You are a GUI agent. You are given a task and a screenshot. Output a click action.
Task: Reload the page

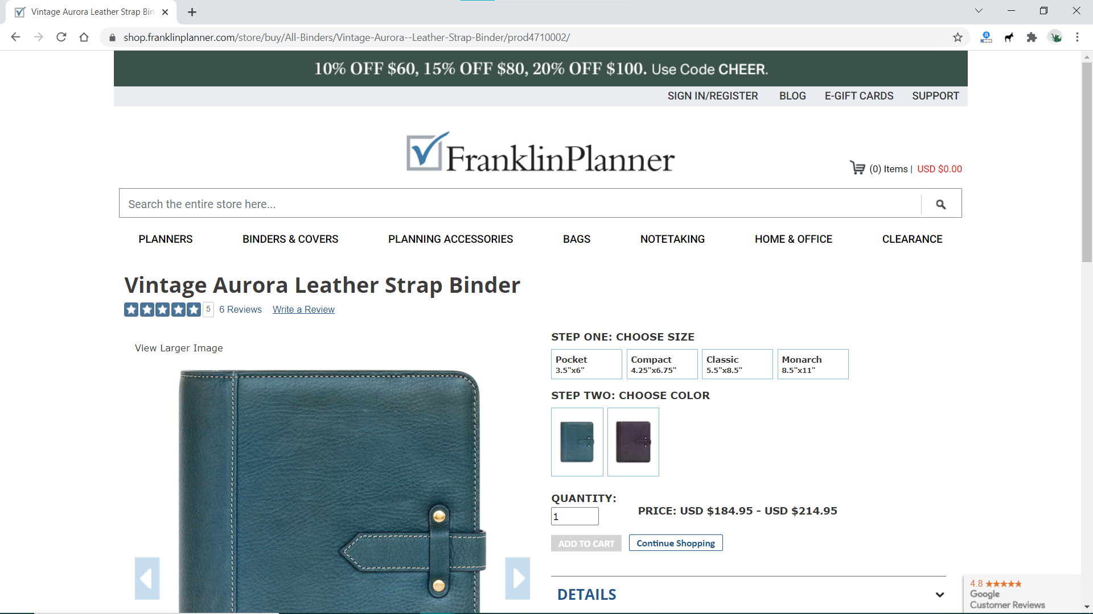[x=61, y=38]
